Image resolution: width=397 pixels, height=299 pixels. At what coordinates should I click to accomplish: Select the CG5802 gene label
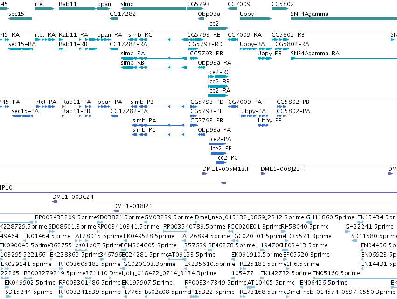[x=283, y=4]
